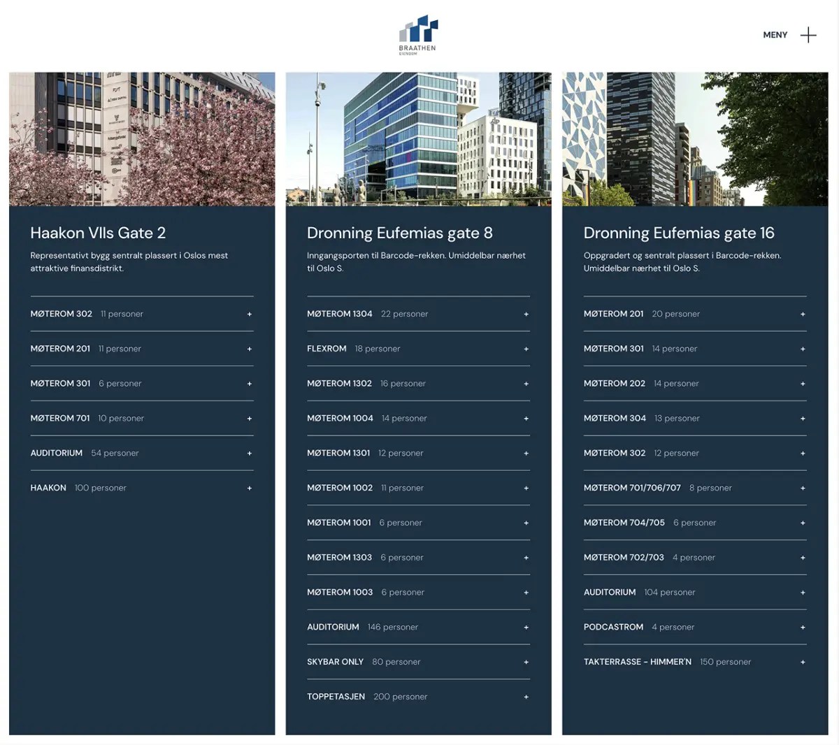839x745 pixels.
Task: Select the '150 personer' capacity text
Action: (x=725, y=662)
